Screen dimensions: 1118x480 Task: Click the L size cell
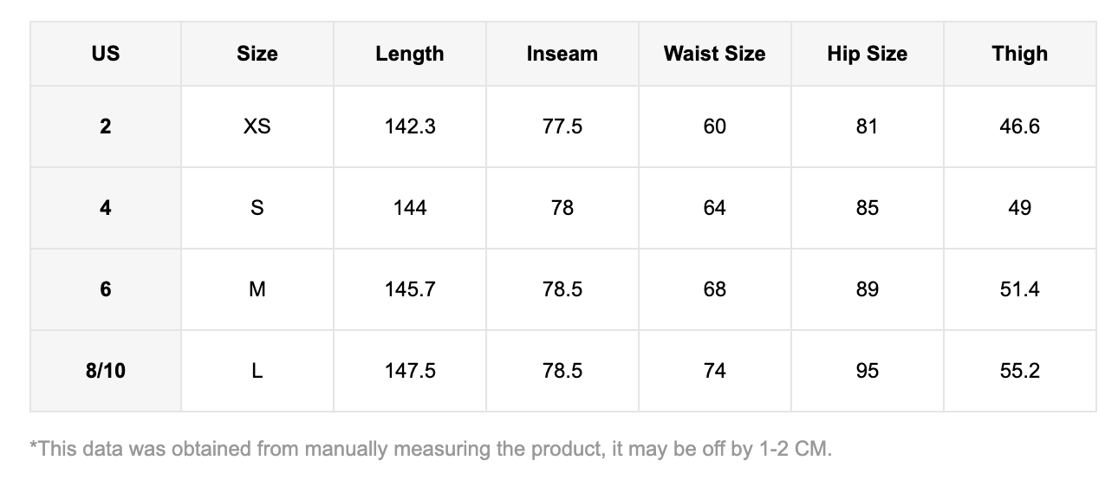pos(257,371)
